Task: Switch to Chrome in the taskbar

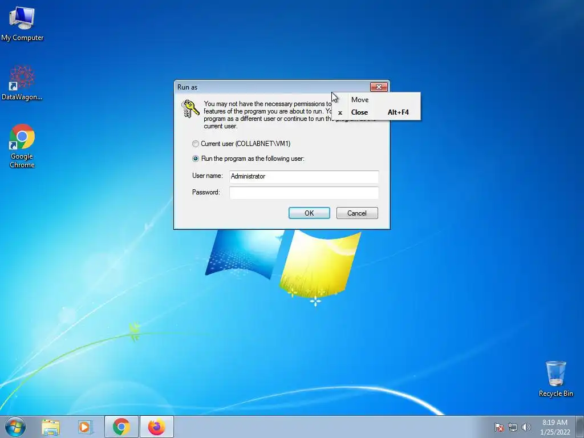Action: click(x=121, y=427)
